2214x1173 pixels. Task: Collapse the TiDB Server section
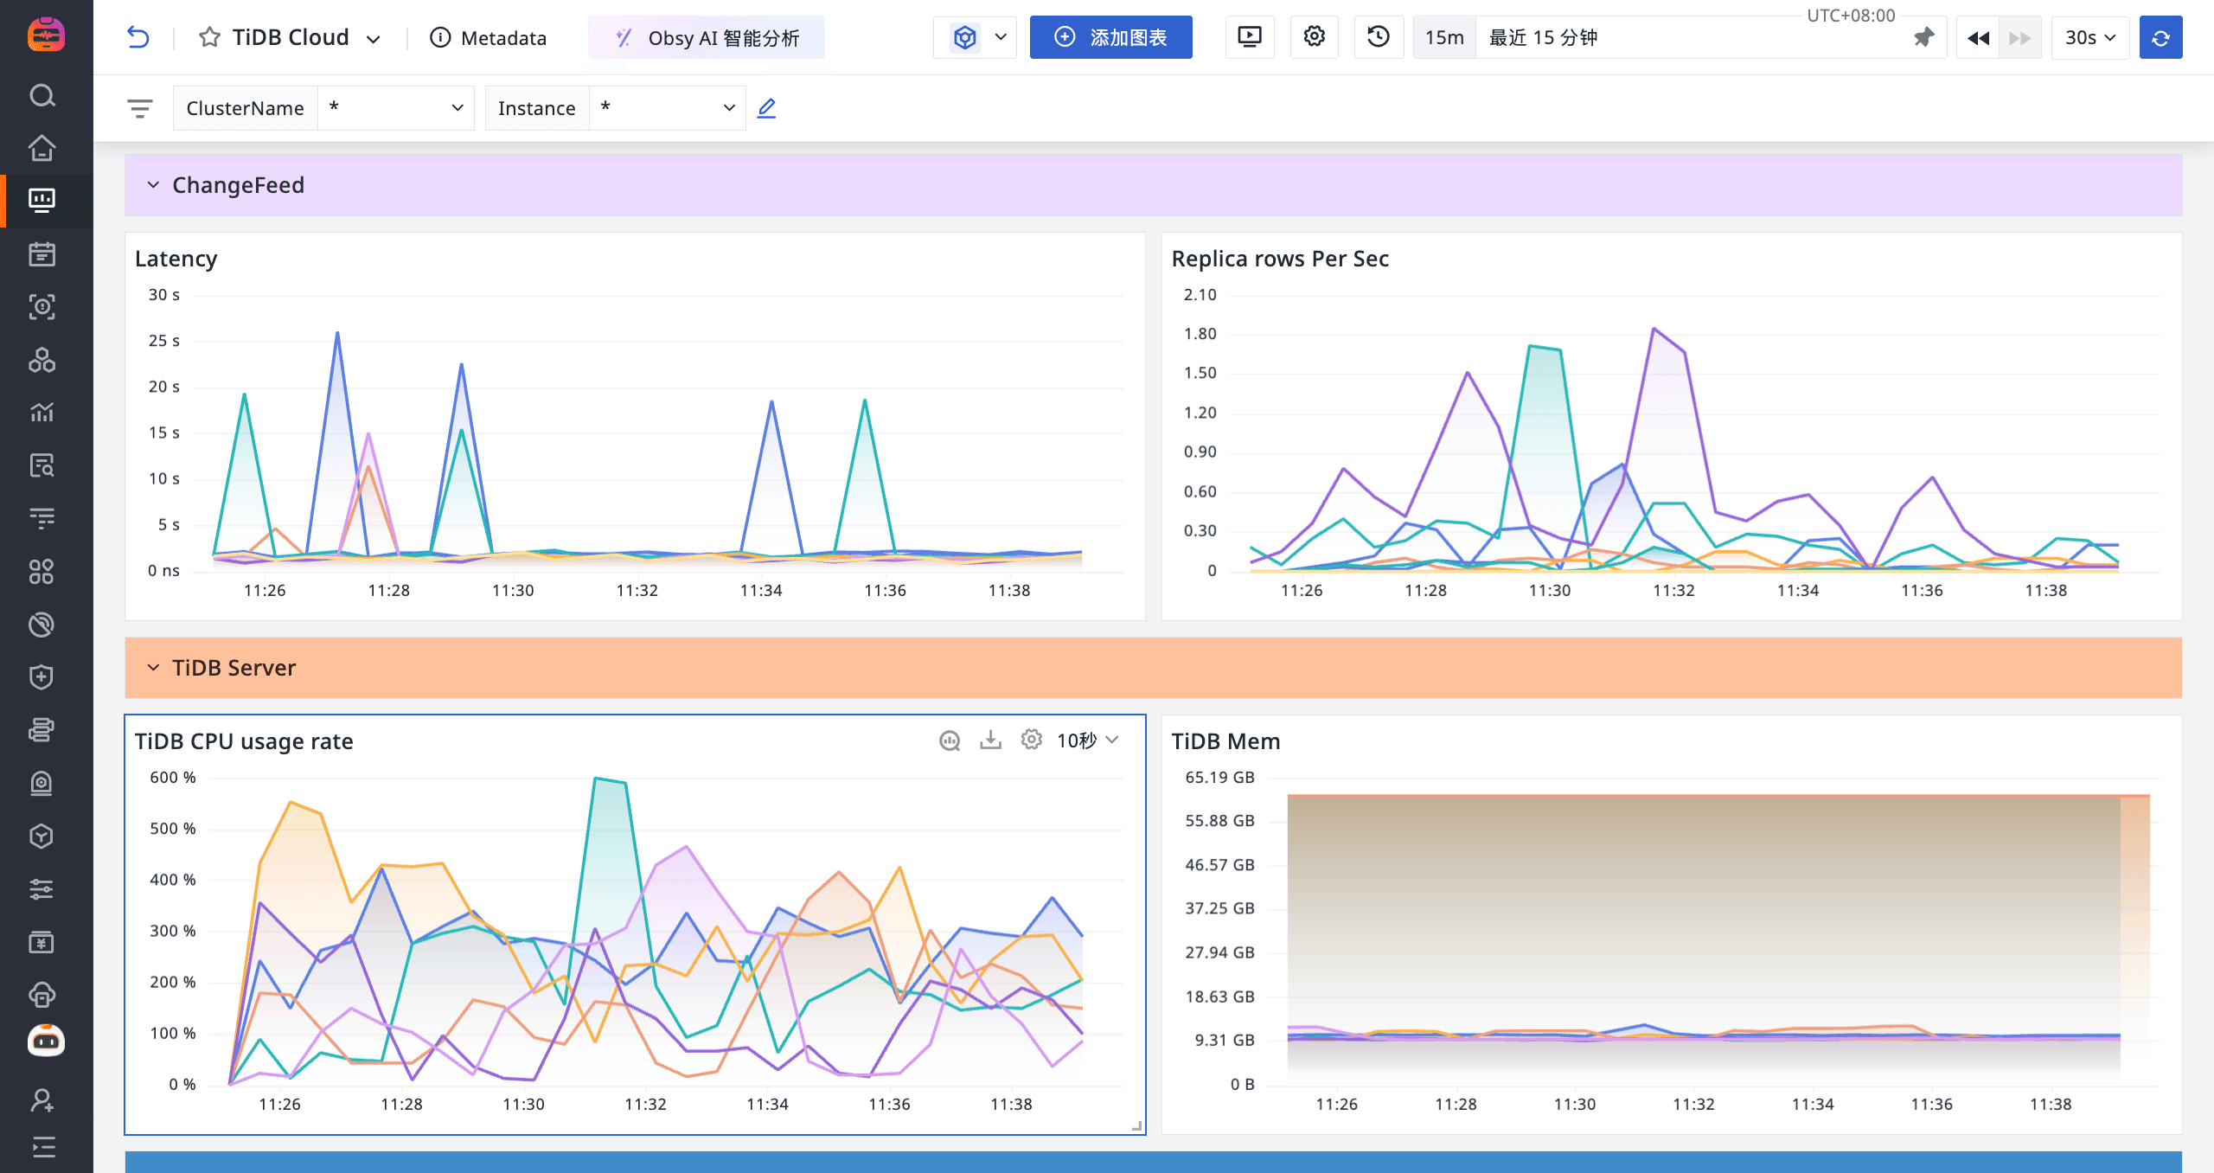pos(154,668)
